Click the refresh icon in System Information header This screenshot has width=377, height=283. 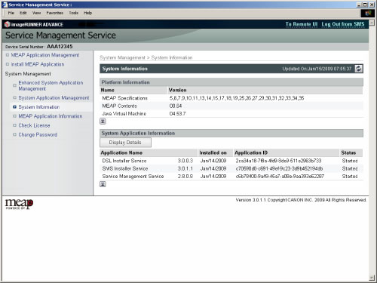coord(359,69)
